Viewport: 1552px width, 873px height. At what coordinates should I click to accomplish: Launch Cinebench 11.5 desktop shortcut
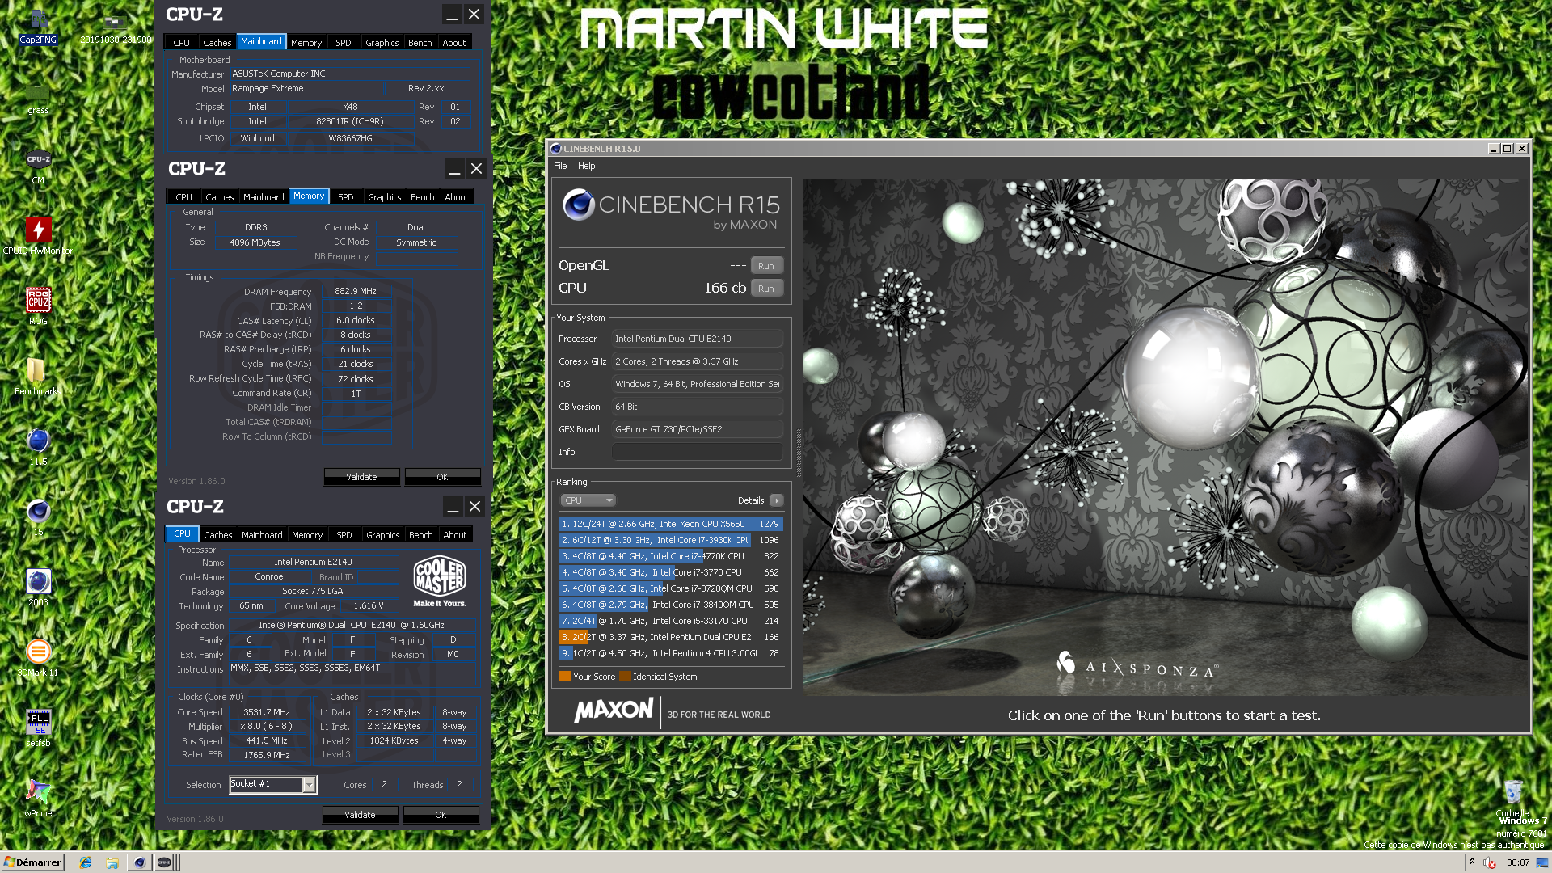coord(38,447)
